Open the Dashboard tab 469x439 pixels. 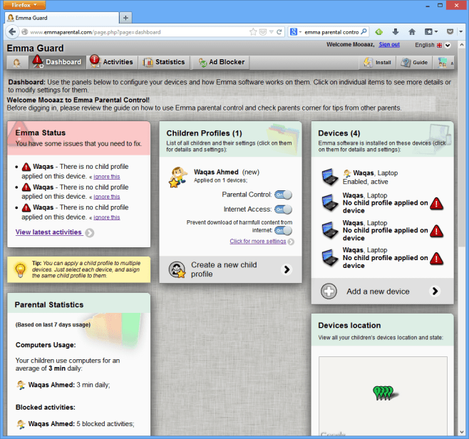pos(58,62)
